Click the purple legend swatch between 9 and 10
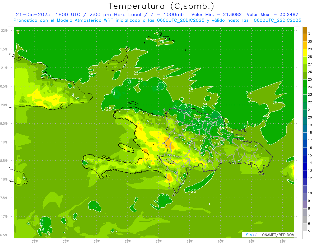317x245 pixels. (305, 197)
